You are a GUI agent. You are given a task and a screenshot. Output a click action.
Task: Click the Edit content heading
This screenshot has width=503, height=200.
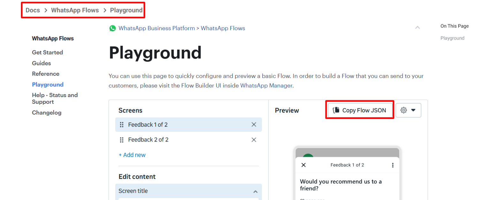137,177
